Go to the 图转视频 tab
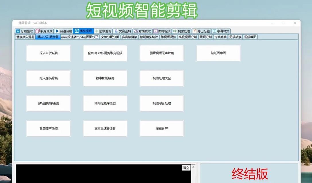 coord(162,31)
